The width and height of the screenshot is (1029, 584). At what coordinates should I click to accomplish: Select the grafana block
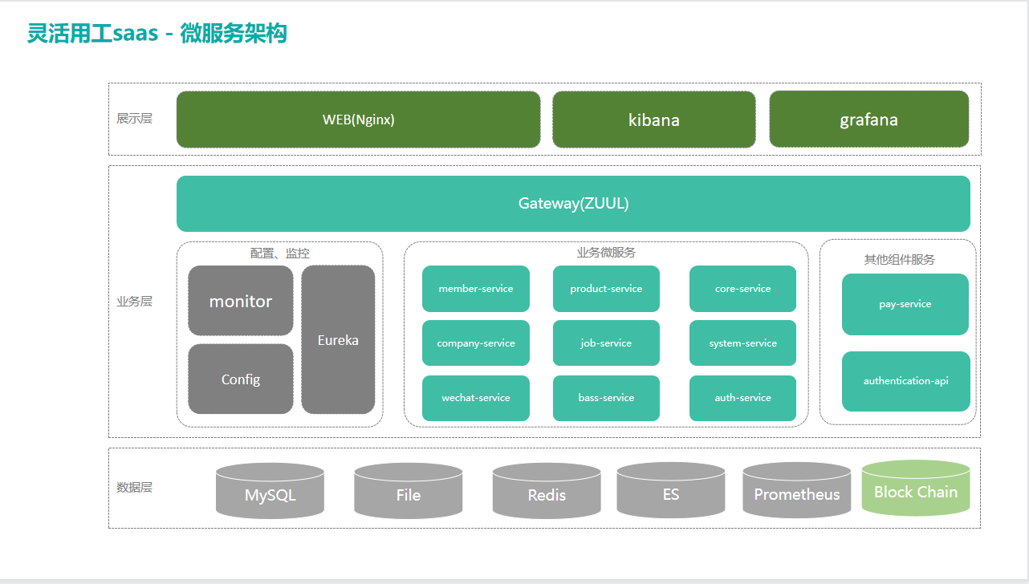[869, 120]
